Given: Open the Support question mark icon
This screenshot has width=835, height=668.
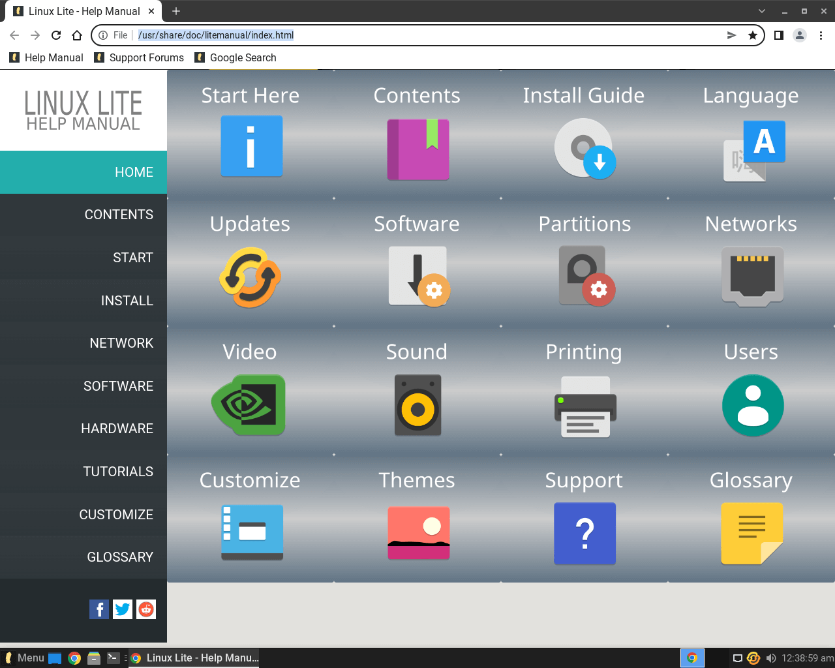Looking at the screenshot, I should coord(584,533).
